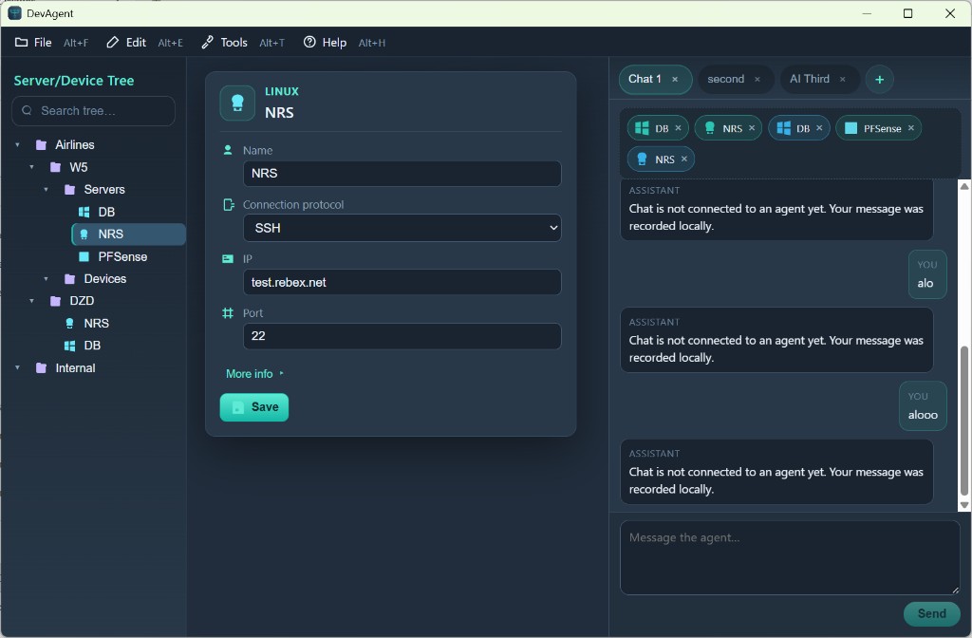Screen dimensions: 972x638
Task: Collapse the Airlines folder arrow
Action: [x=17, y=145]
